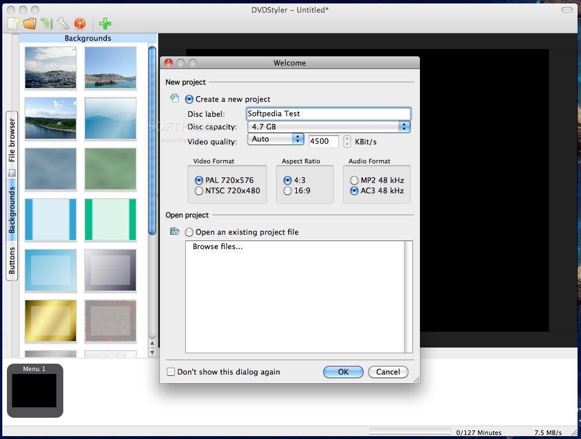Click the Backgrounds scrollbar down arrow
The image size is (581, 439).
tap(152, 353)
